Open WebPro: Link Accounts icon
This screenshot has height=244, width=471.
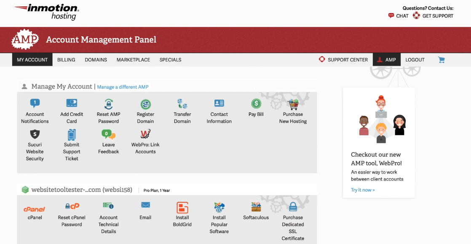tap(145, 134)
